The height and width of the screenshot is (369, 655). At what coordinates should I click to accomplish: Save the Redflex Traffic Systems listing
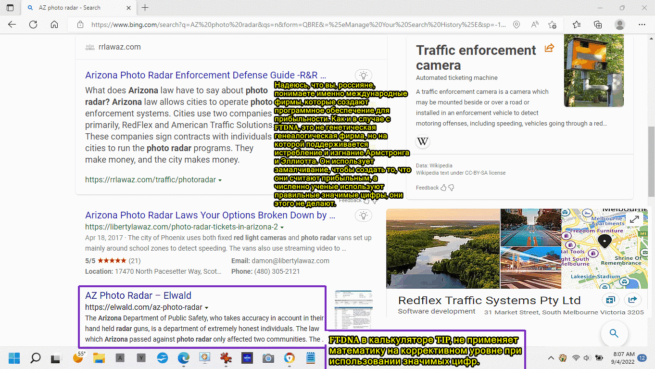tap(610, 300)
